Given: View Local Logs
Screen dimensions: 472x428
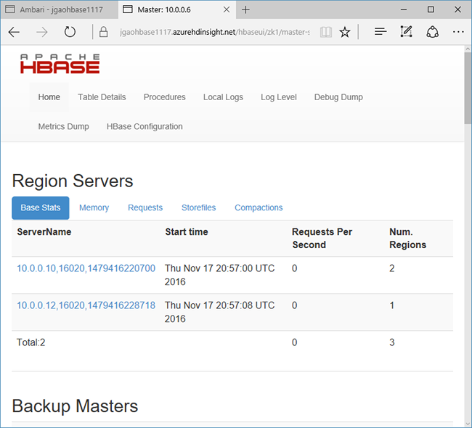Looking at the screenshot, I should [x=223, y=97].
